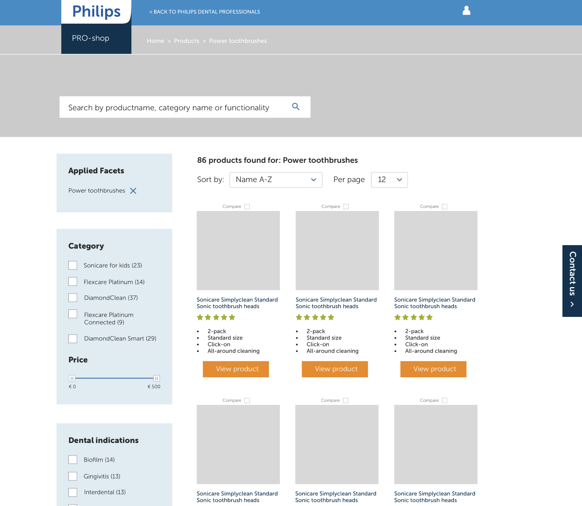Click the Philips logo
582x506 pixels.
point(96,12)
